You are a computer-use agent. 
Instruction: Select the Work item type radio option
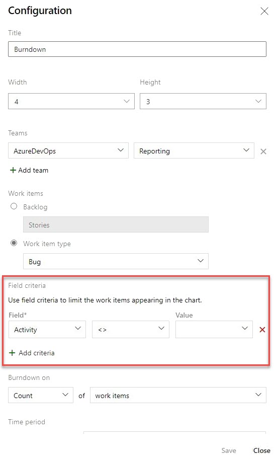click(x=14, y=243)
